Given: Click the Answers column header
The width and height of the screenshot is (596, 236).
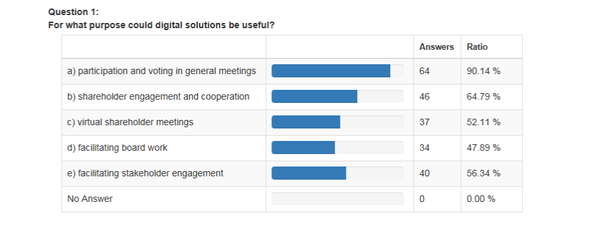Looking at the screenshot, I should tap(436, 47).
